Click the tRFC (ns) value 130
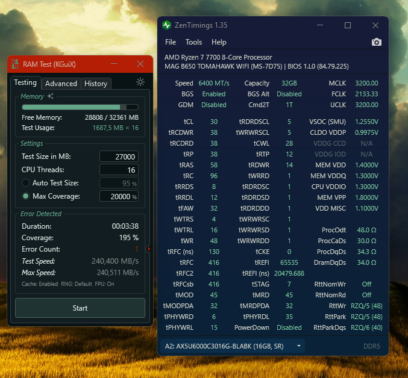The width and height of the screenshot is (408, 378). coord(214,252)
